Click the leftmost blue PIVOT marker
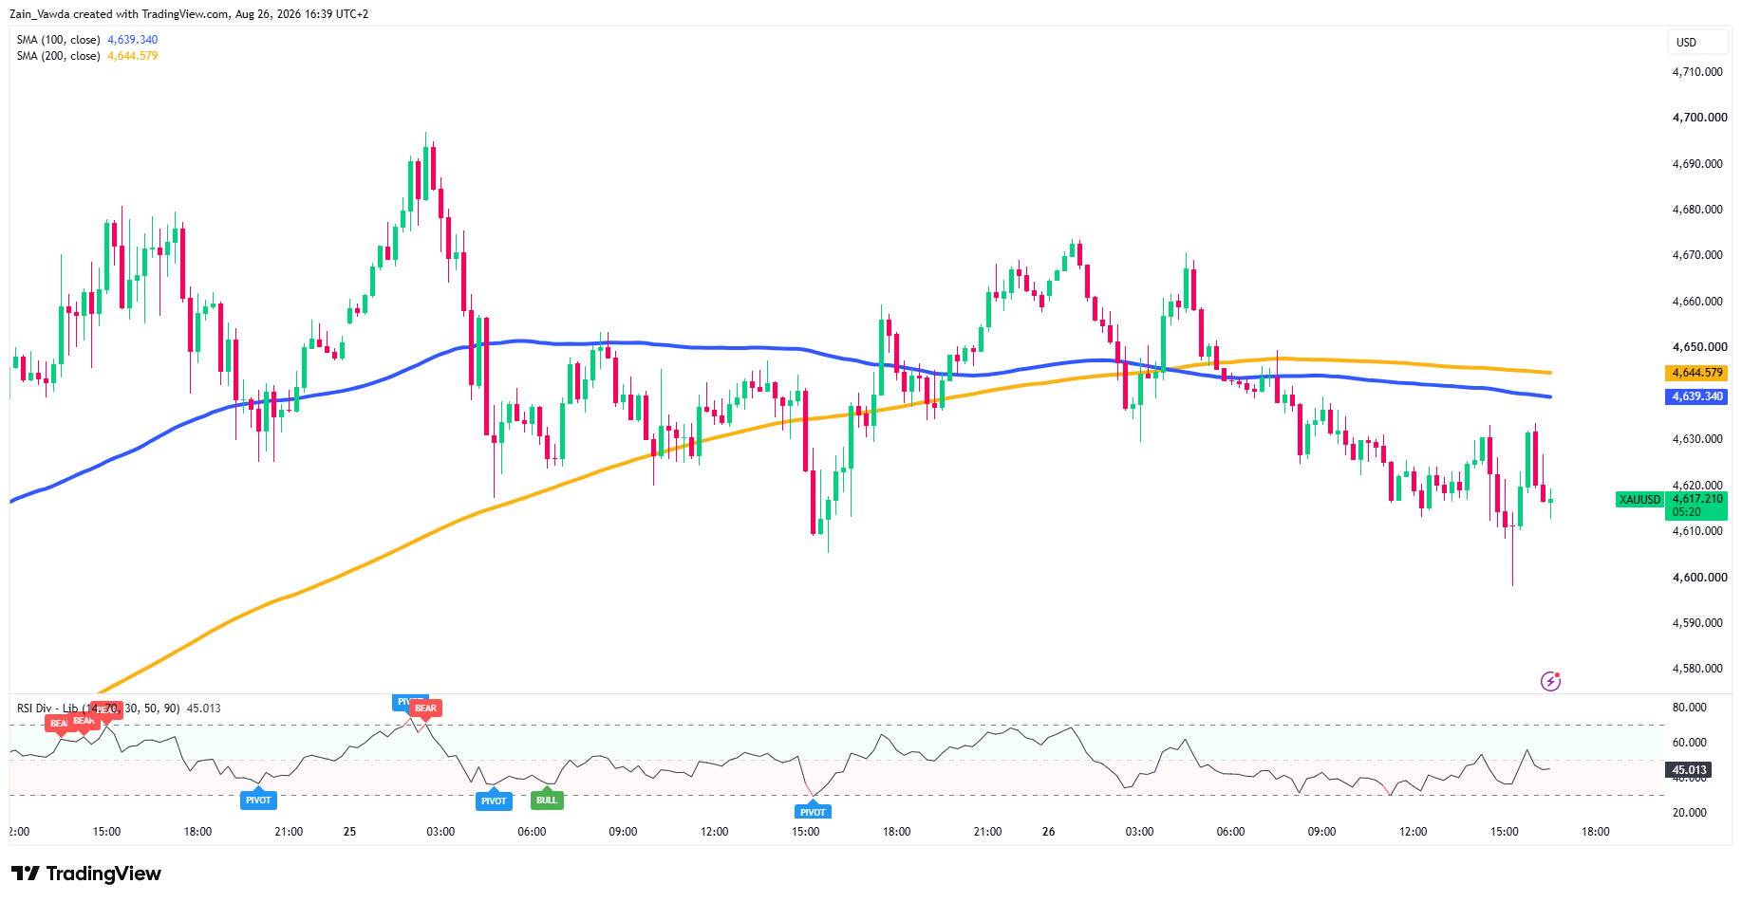 pyautogui.click(x=258, y=800)
